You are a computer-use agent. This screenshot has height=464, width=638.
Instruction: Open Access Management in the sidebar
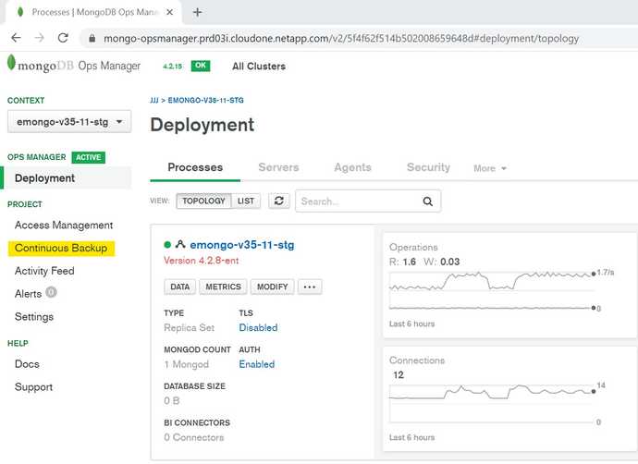click(64, 225)
